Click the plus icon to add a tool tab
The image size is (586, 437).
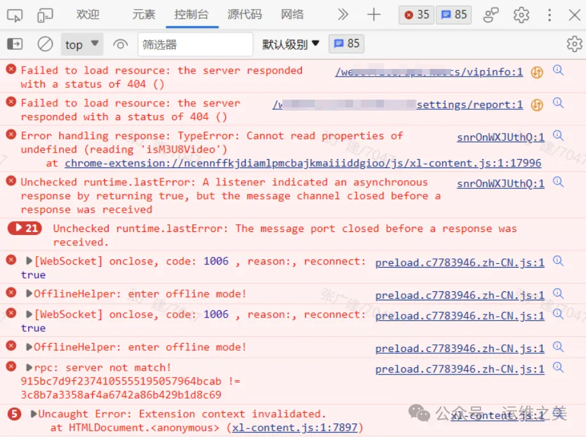click(x=374, y=15)
